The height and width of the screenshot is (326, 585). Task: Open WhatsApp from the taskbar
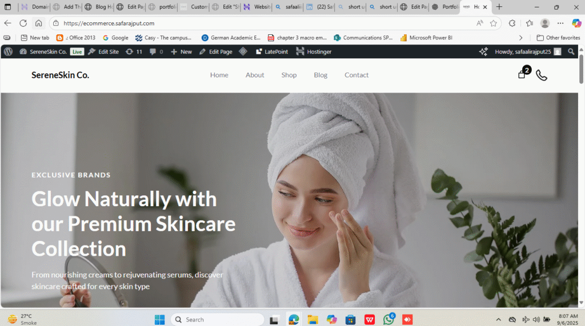click(388, 319)
